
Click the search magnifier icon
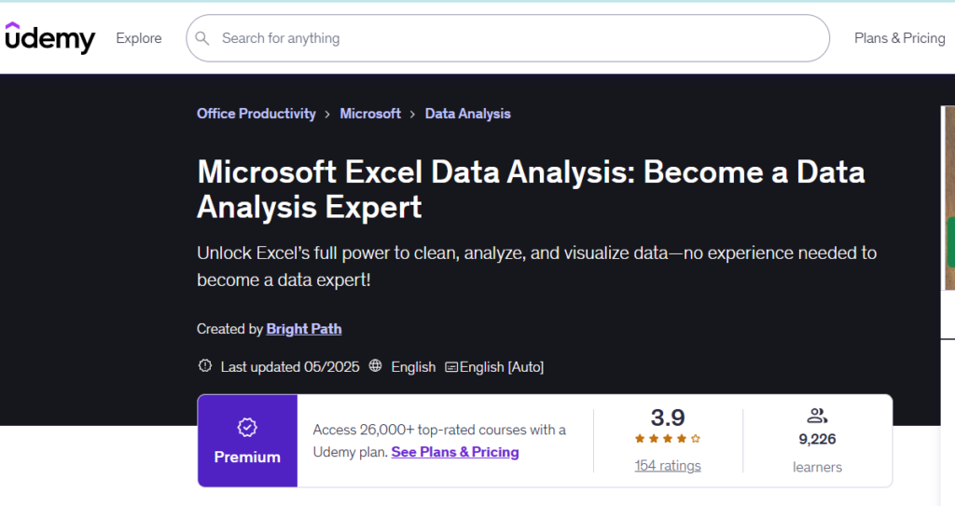pos(202,38)
